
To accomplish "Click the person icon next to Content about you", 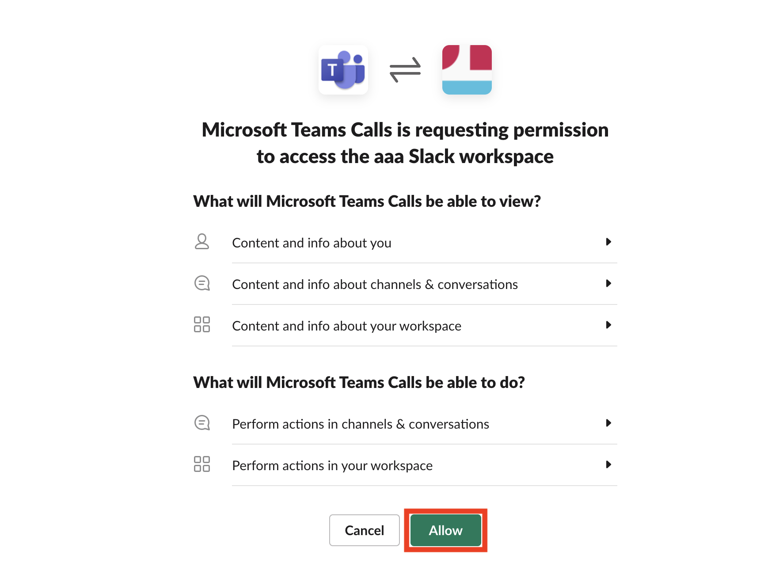I will pyautogui.click(x=202, y=242).
